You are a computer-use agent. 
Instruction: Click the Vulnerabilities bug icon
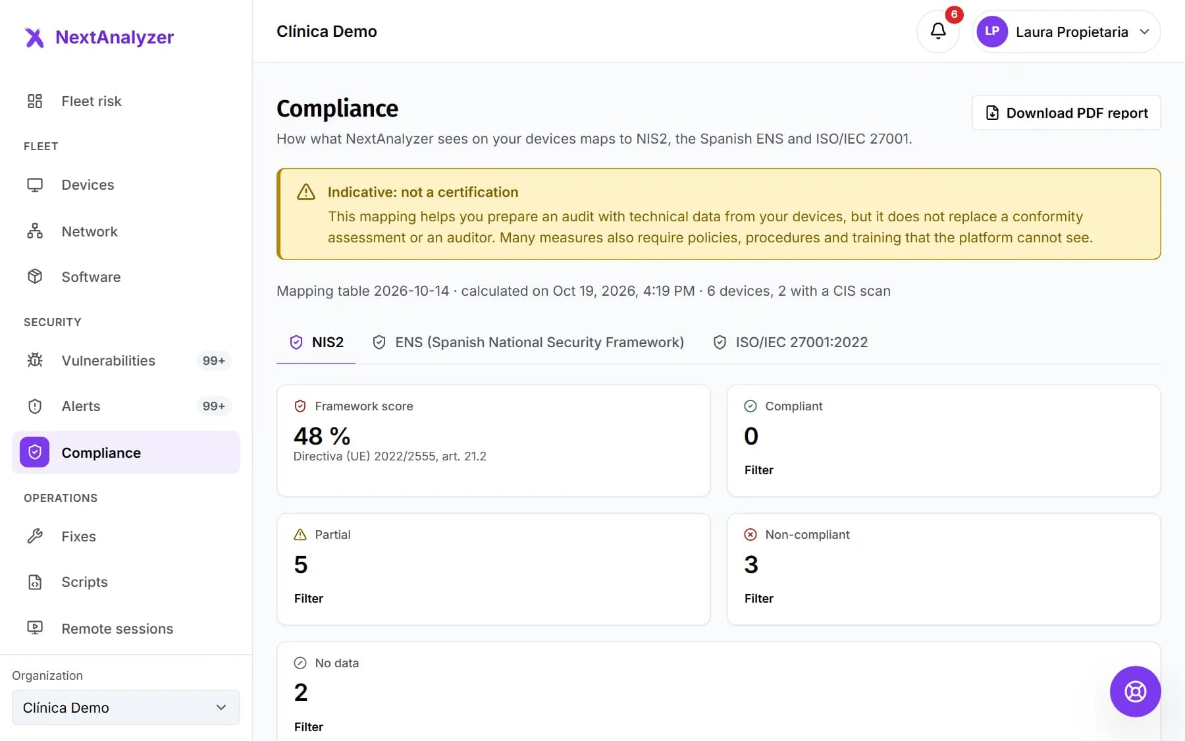point(35,360)
